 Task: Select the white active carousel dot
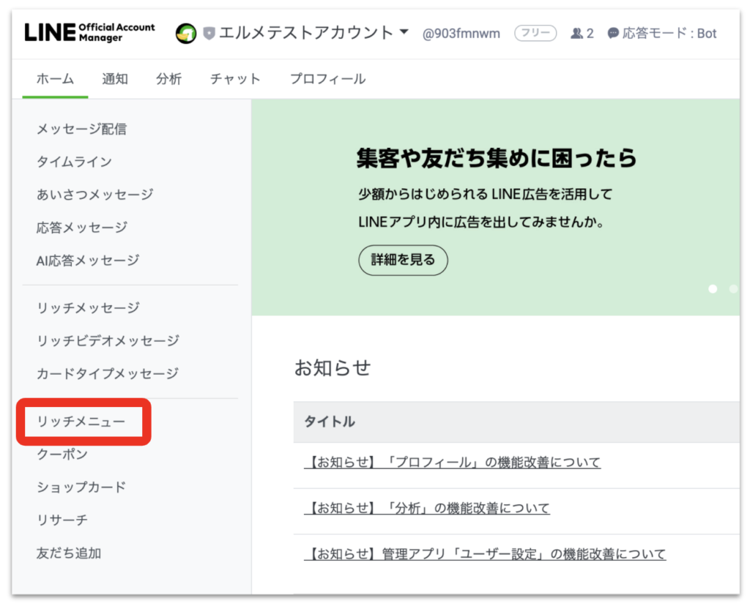pyautogui.click(x=713, y=288)
